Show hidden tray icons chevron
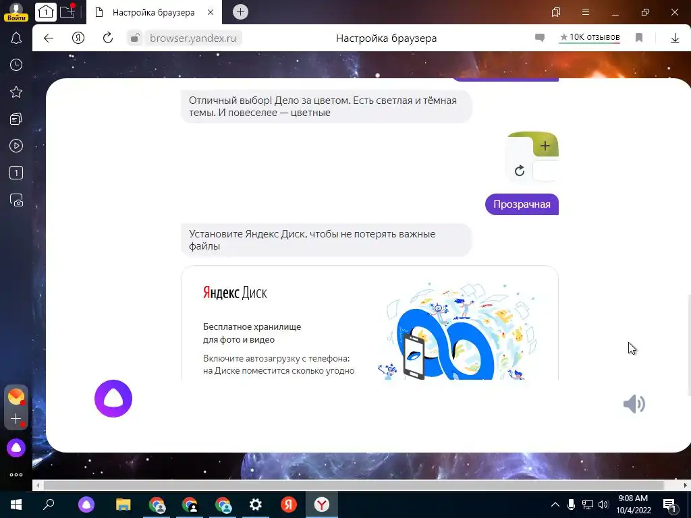The image size is (691, 518). click(555, 505)
